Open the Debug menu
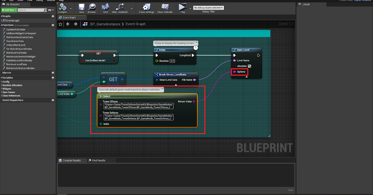373x195 pixels. click(39, 1)
